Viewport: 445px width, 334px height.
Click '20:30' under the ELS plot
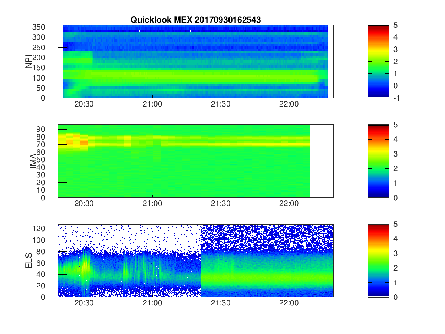tap(84, 303)
